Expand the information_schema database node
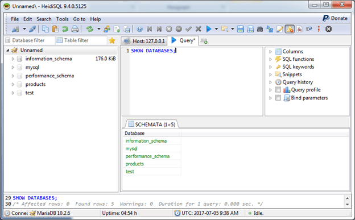 point(13,59)
